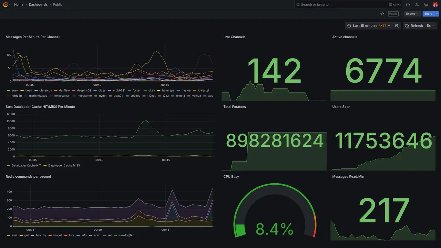
Task: Star this dashboard as favorite
Action: 382,14
